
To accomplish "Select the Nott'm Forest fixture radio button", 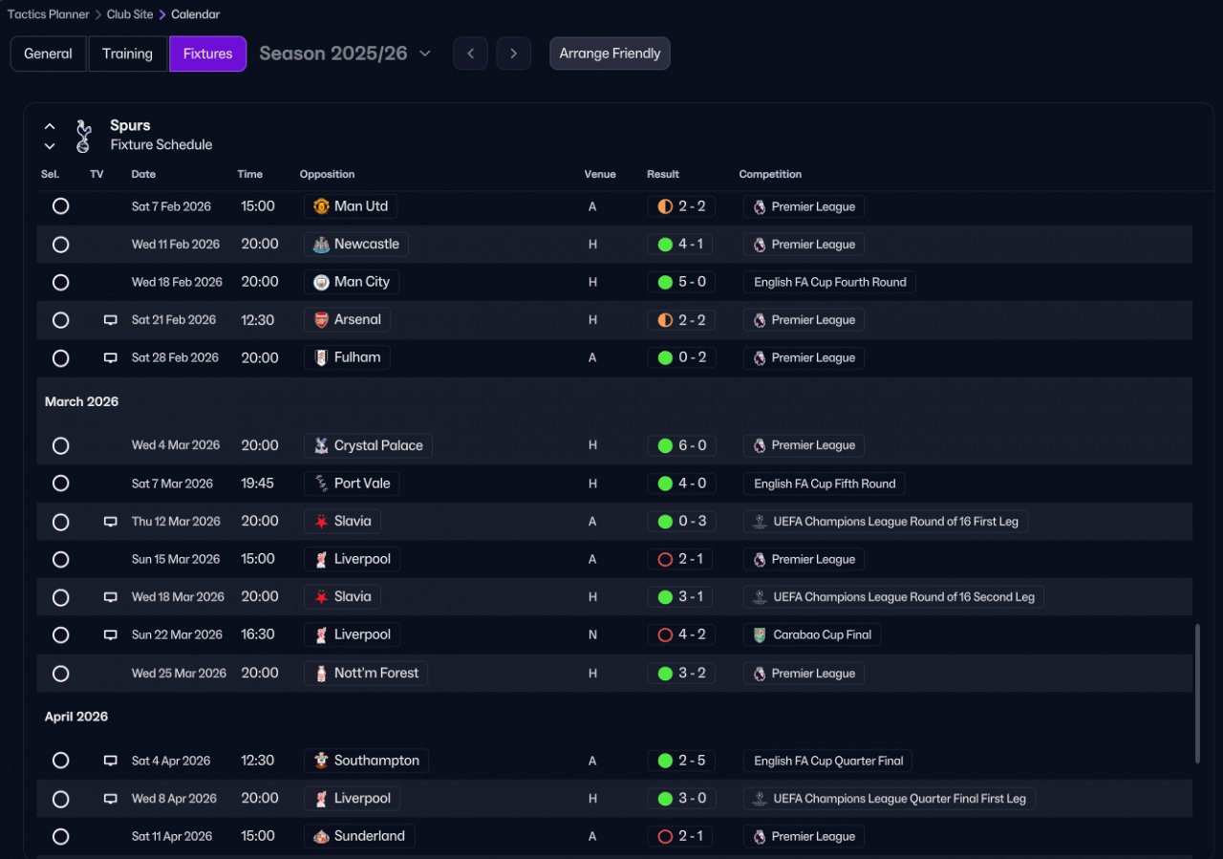I will coord(60,674).
